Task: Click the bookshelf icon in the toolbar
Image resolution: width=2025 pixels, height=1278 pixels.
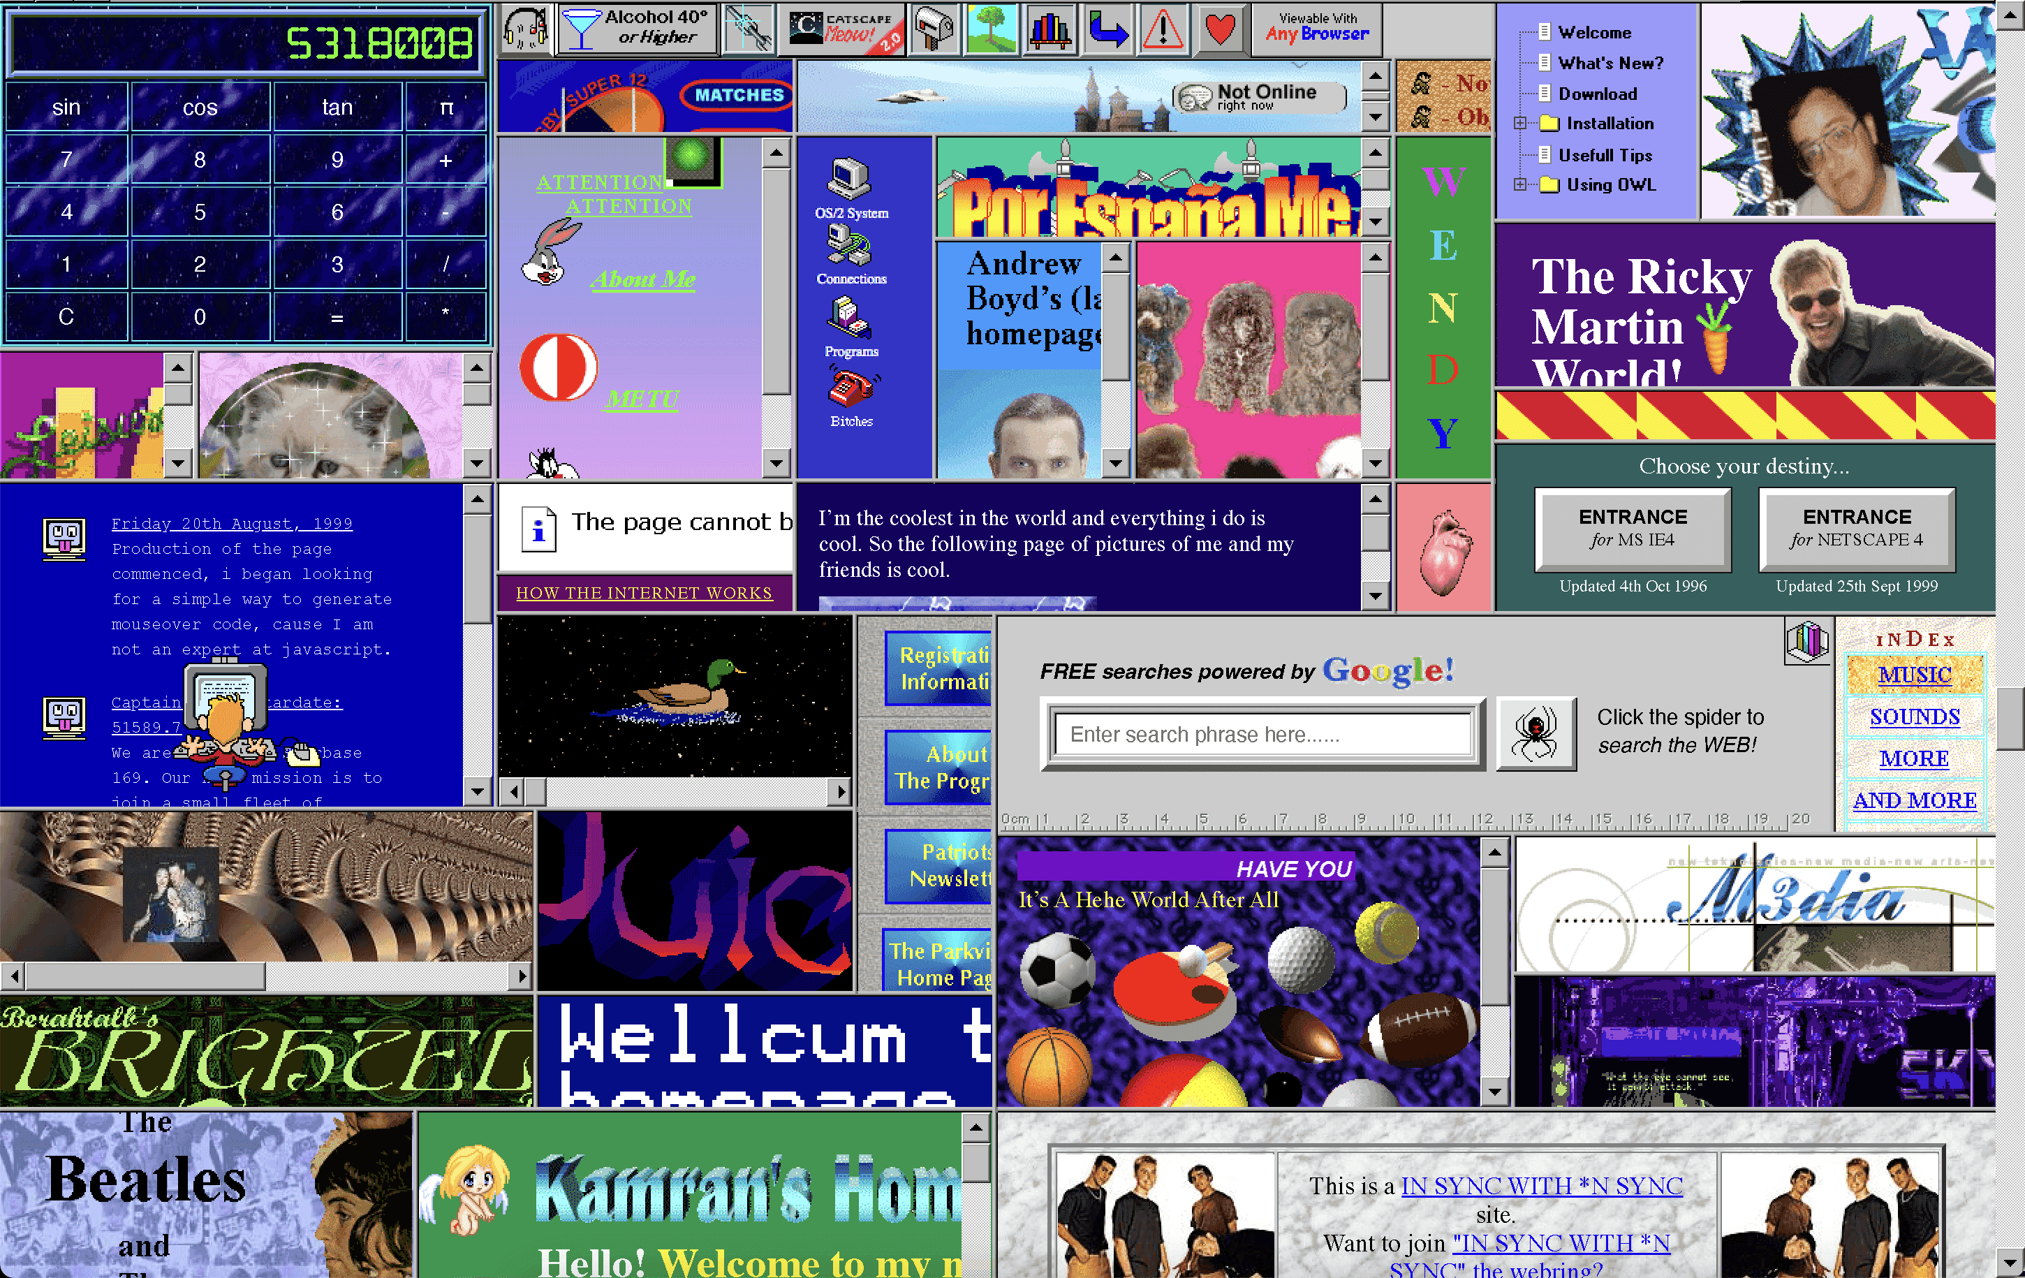Action: (x=1050, y=29)
